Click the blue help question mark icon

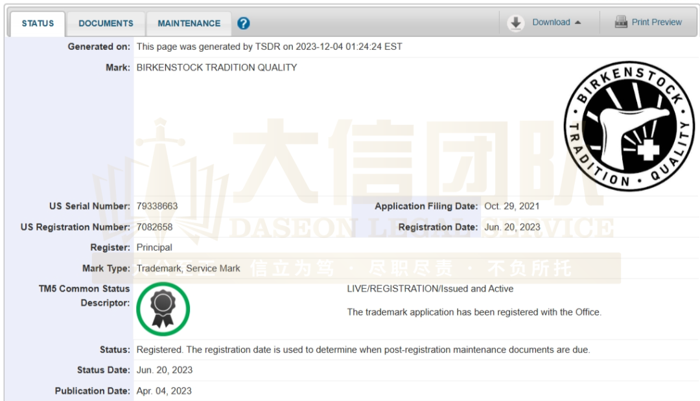(x=244, y=23)
